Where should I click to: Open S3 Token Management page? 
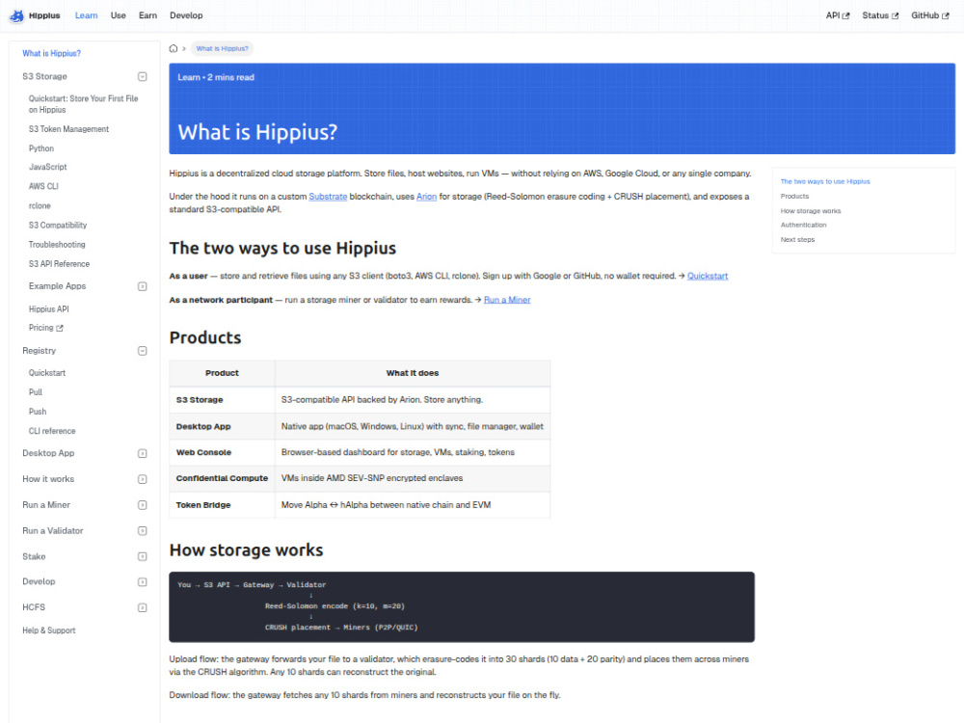pos(68,129)
